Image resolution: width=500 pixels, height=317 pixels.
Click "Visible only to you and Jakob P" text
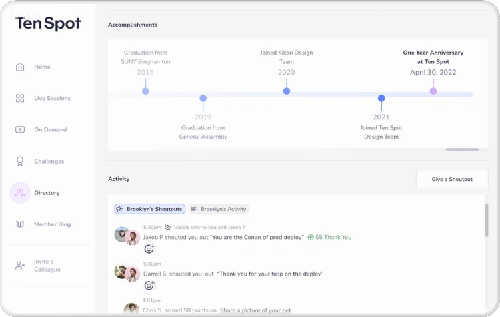click(x=210, y=228)
